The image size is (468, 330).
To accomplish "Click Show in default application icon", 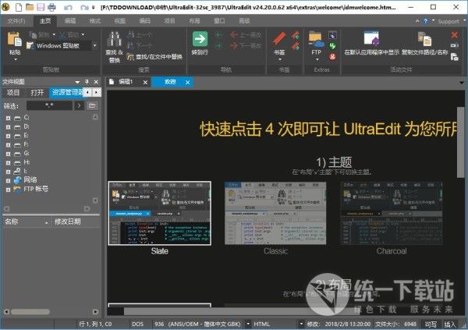I will [x=371, y=38].
